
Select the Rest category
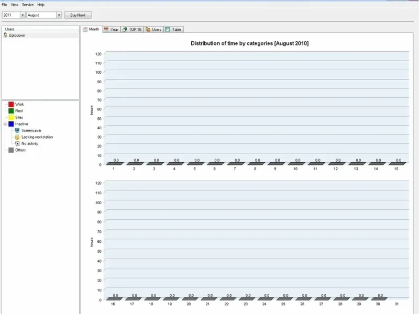[x=19, y=111]
